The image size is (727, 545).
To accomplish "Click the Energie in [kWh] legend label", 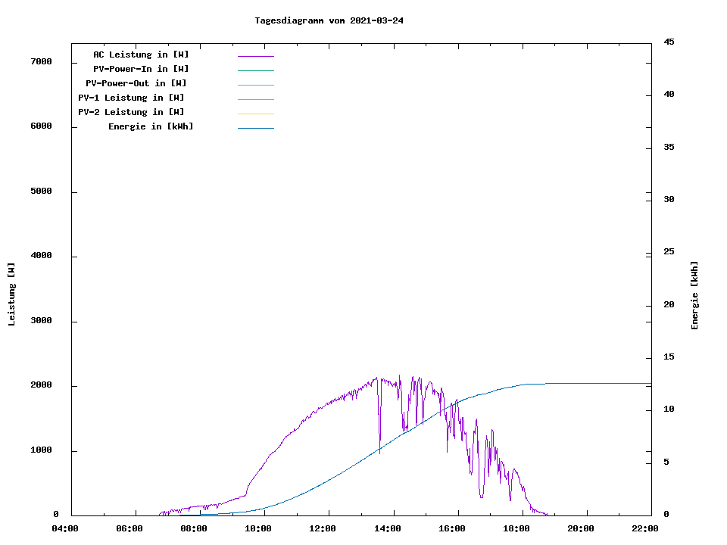I will (x=151, y=126).
